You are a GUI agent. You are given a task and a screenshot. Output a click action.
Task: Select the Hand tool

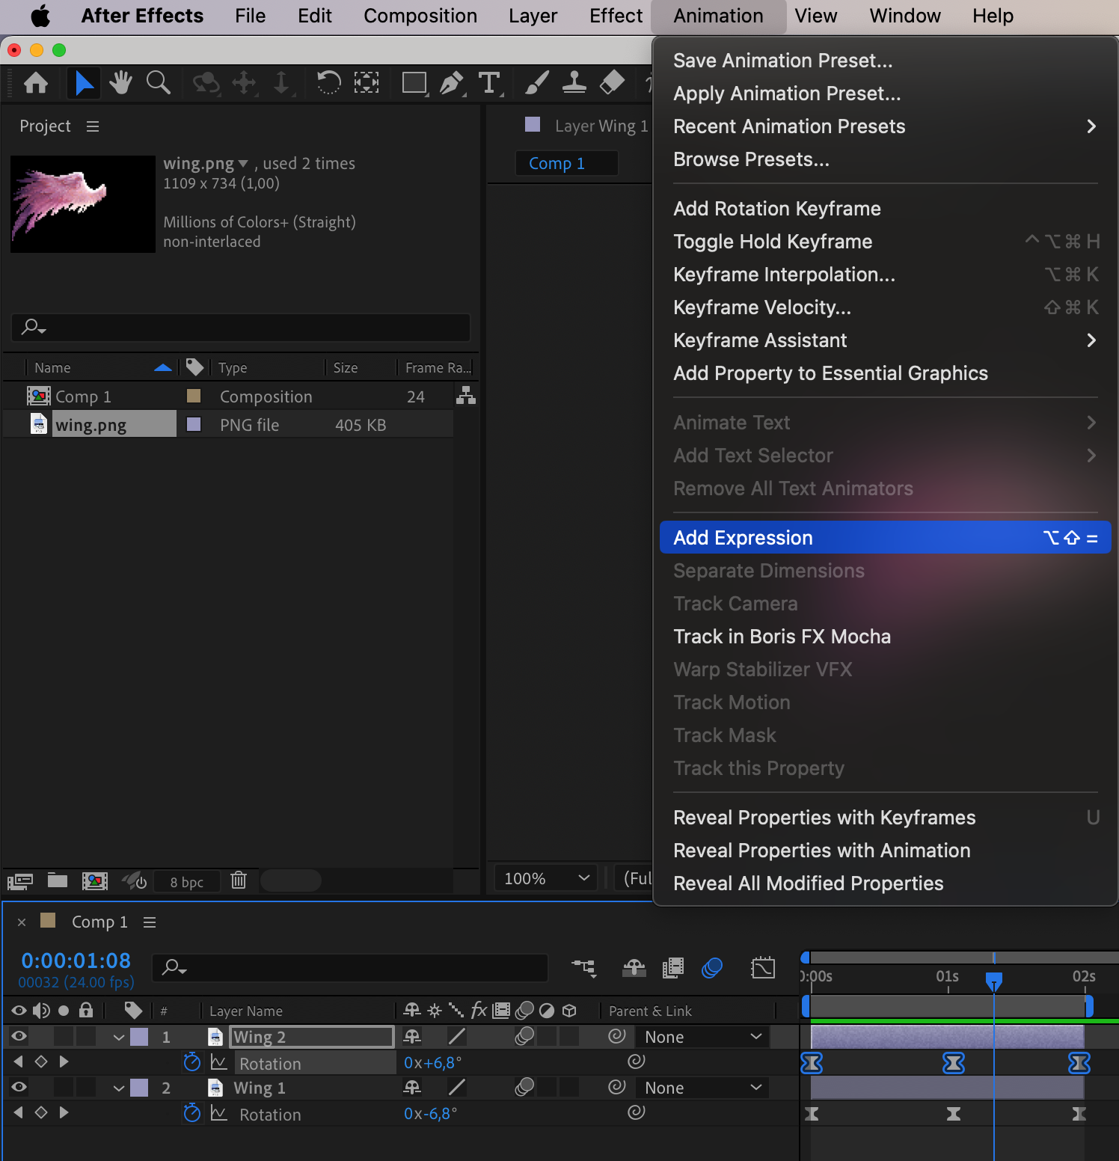(120, 82)
